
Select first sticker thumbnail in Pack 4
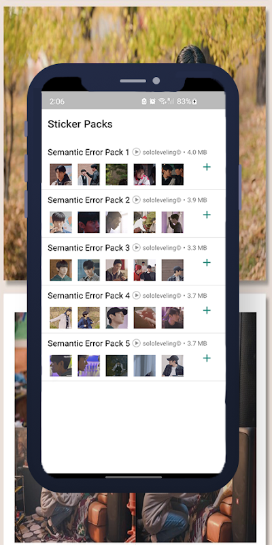click(61, 317)
